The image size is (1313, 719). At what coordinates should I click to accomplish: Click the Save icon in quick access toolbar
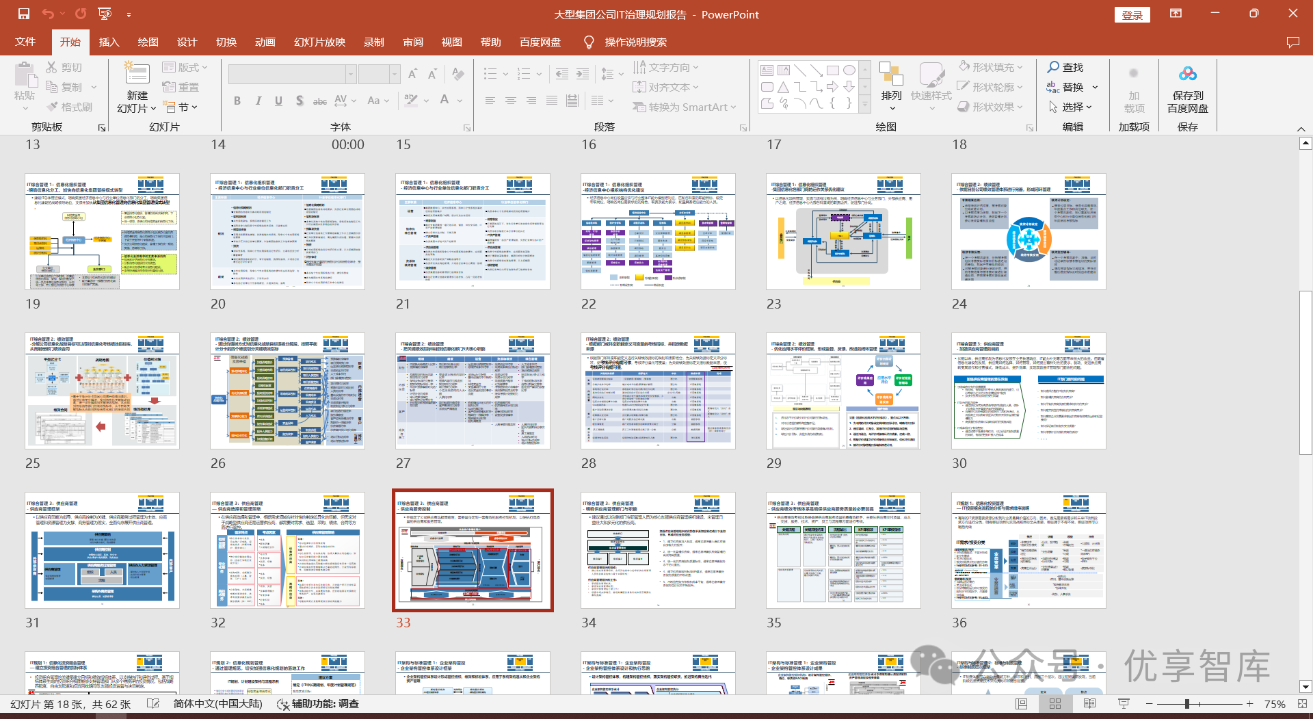(x=24, y=14)
